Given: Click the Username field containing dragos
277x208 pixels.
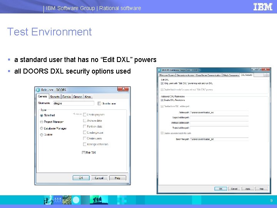Looking at the screenshot, I should [x=73, y=103].
